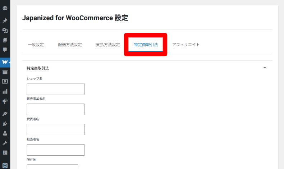Click the ショップ名 label
Viewport: 284px width, 169px height.
pos(35,79)
